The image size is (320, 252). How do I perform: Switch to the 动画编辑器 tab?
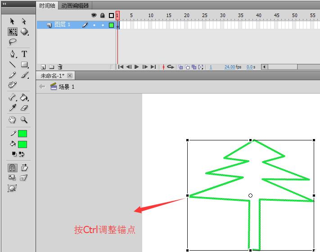coord(75,6)
